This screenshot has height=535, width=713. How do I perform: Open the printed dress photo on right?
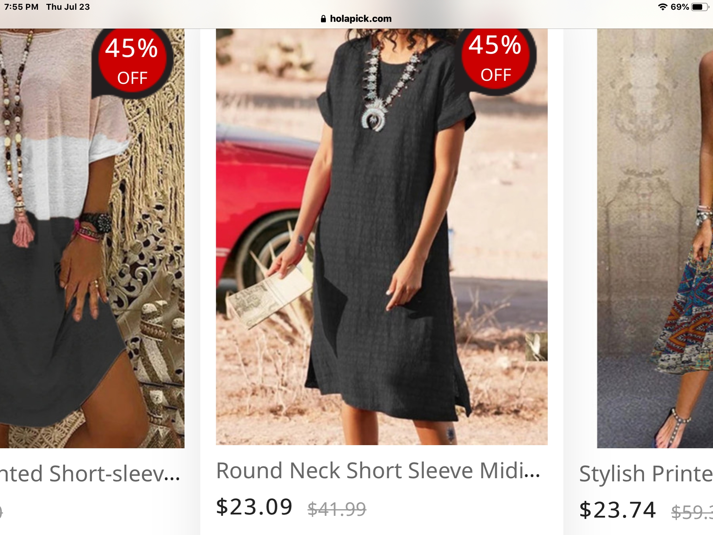click(655, 238)
